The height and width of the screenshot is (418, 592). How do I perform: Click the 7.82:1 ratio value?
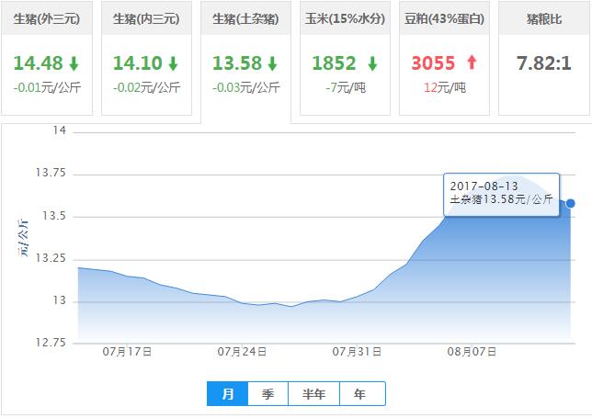click(x=543, y=62)
